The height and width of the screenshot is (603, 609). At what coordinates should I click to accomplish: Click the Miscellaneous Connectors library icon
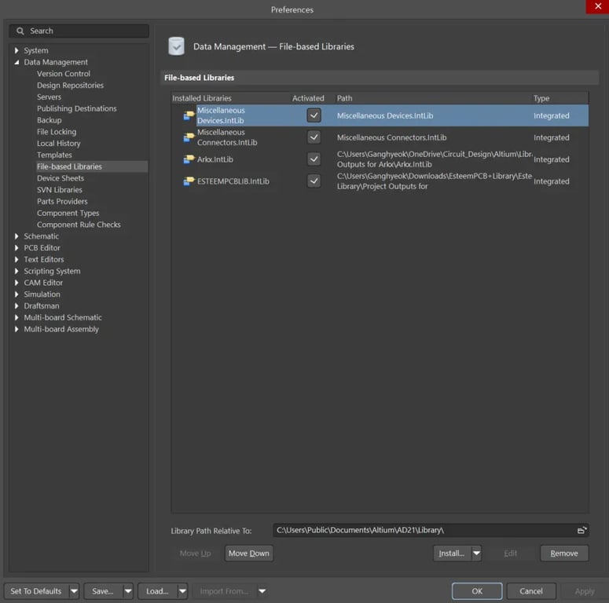189,137
